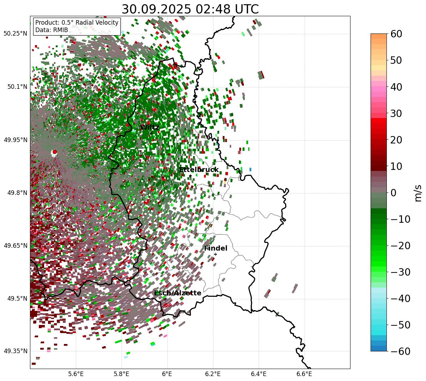Click the colorbar −10 tick label
Screen dimensions: 426x381
400,219
